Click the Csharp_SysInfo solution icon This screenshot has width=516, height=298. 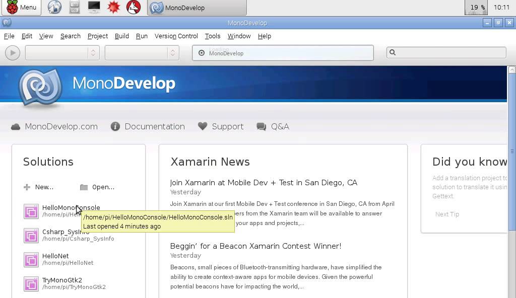pos(31,236)
